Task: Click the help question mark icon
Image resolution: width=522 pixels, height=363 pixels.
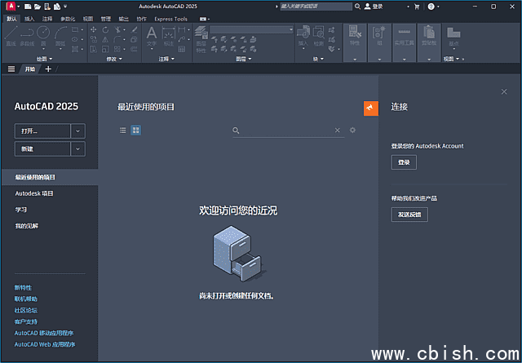Action: coord(431,7)
